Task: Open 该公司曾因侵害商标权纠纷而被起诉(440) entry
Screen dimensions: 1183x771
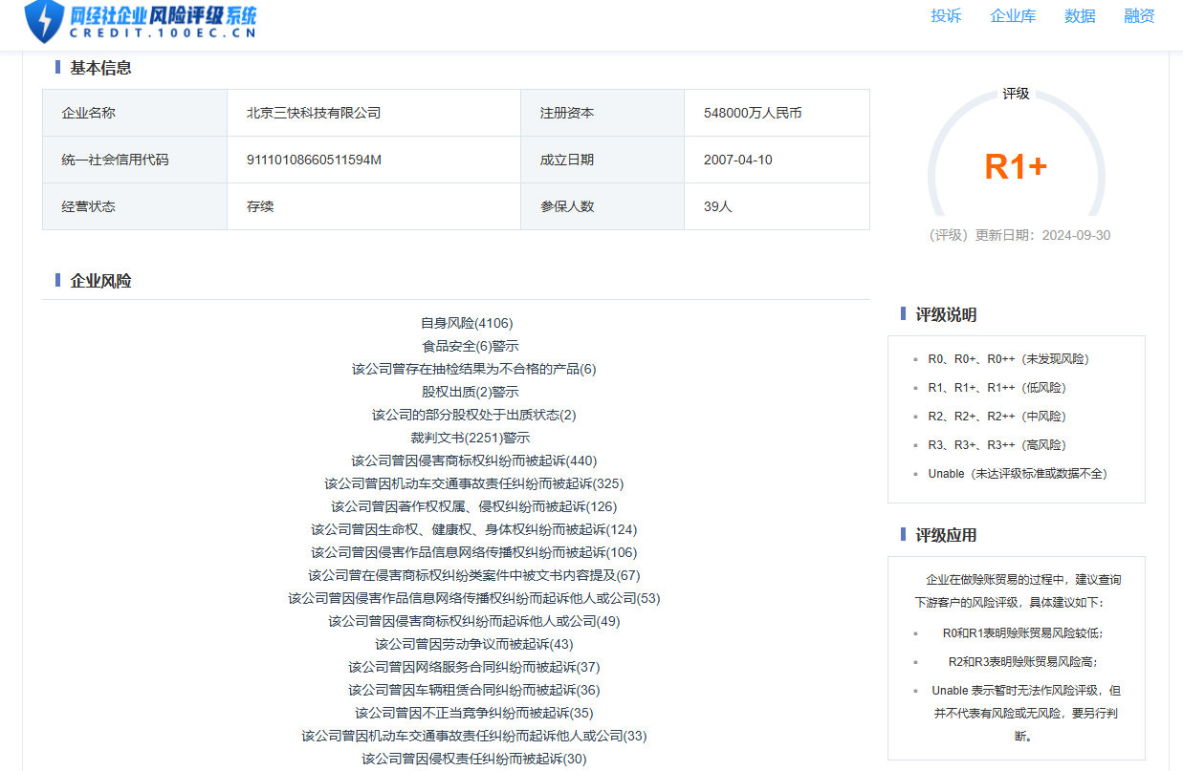Action: tap(473, 460)
